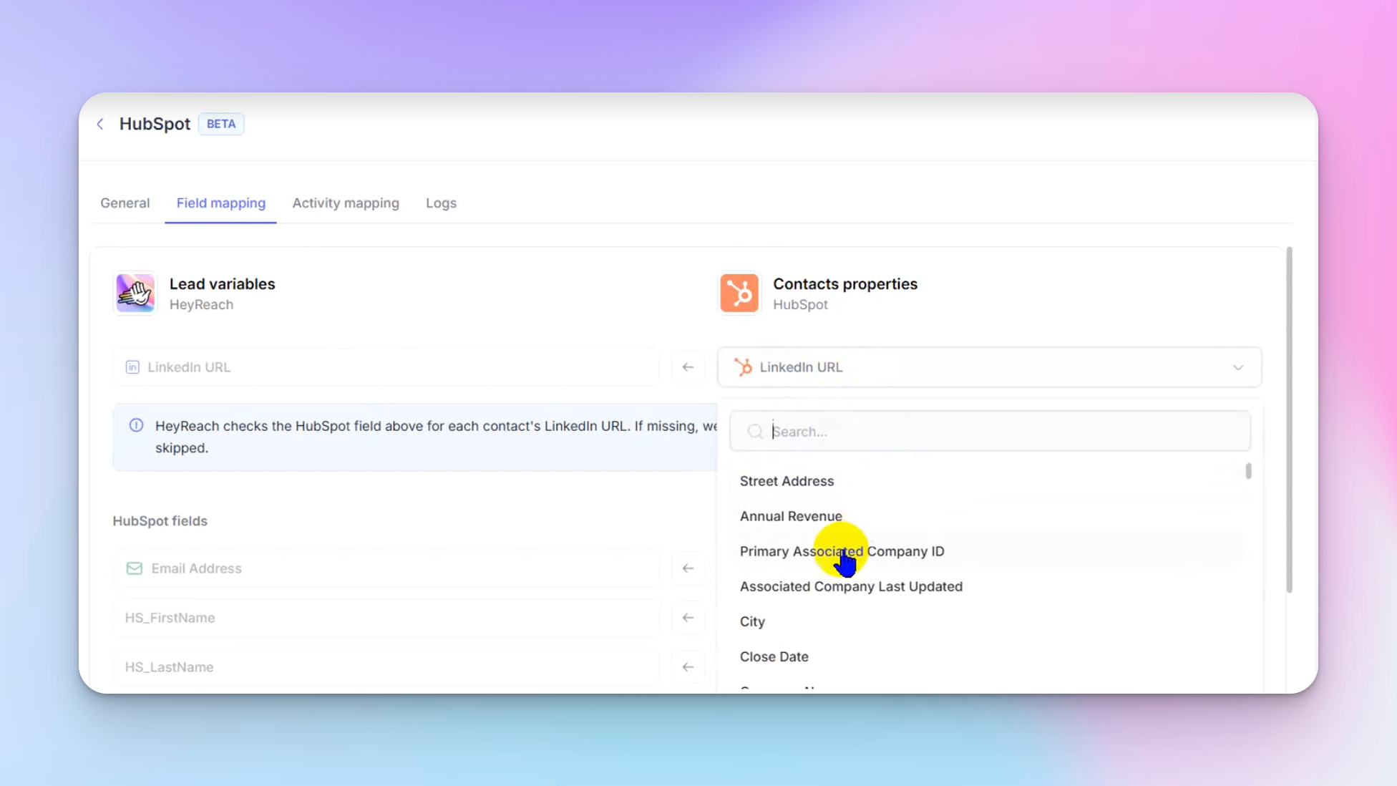Open the General tab
The width and height of the screenshot is (1397, 786).
coord(125,203)
